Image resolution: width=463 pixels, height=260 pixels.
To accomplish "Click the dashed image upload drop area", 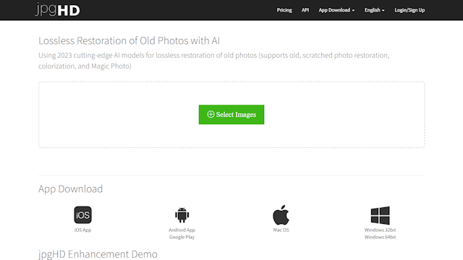I will tap(231, 114).
